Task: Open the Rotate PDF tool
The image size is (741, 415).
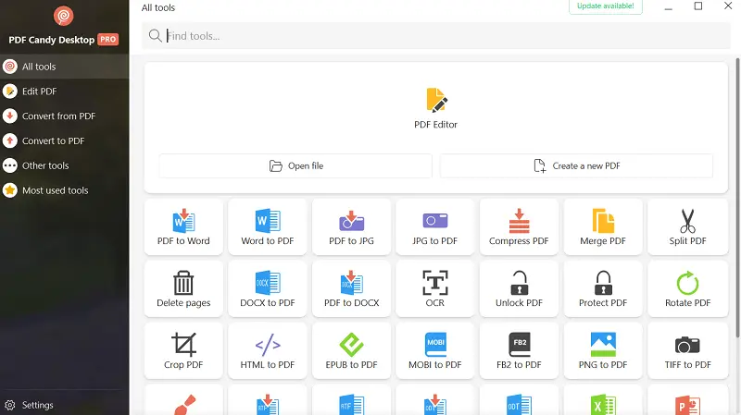Action: (x=687, y=288)
